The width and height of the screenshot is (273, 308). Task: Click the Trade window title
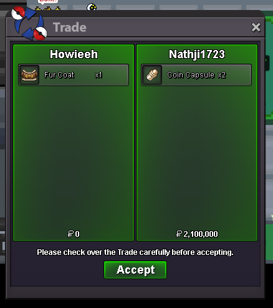point(70,27)
